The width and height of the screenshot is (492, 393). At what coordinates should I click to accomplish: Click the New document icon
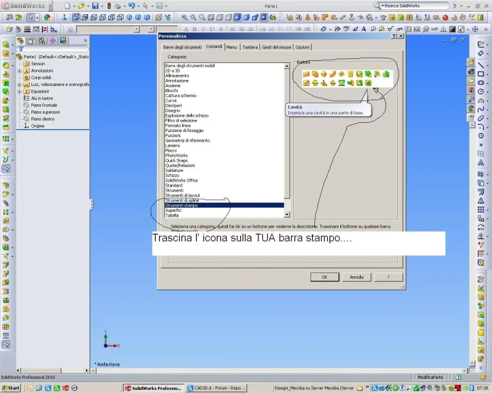[67, 6]
